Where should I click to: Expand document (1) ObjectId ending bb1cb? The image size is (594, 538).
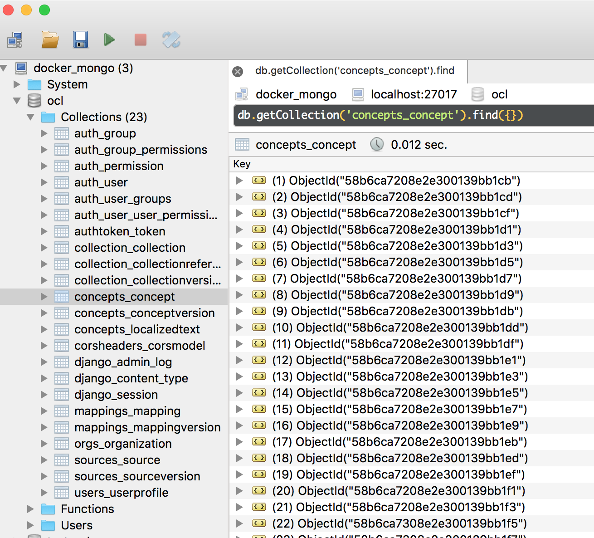pos(239,181)
